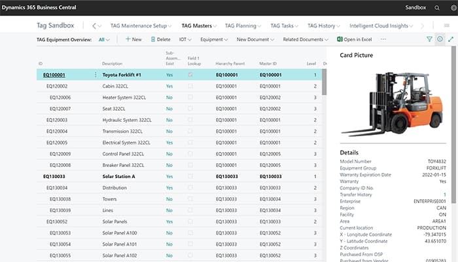Select the EQ130055 ID cell
This screenshot has height=262, width=458.
point(60,255)
